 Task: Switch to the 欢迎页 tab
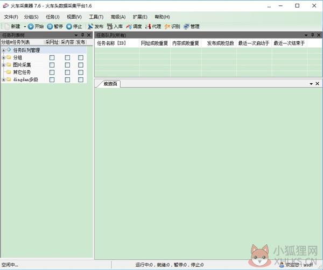tap(110, 84)
